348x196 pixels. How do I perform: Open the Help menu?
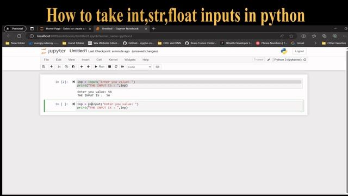[146, 59]
